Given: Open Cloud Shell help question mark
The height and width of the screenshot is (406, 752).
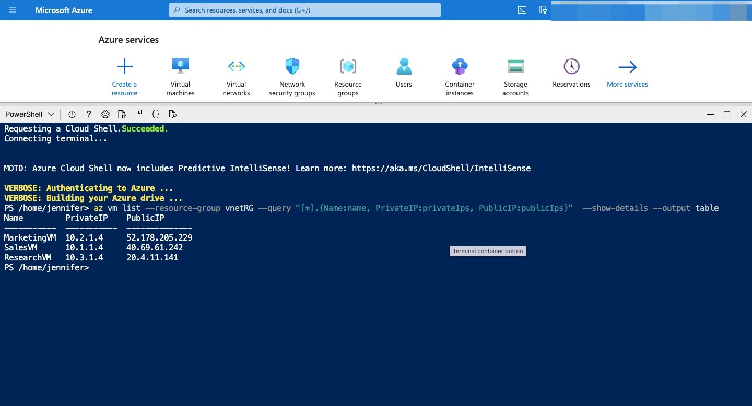Looking at the screenshot, I should point(89,114).
